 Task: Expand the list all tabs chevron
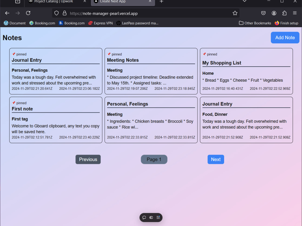tap(244, 1)
